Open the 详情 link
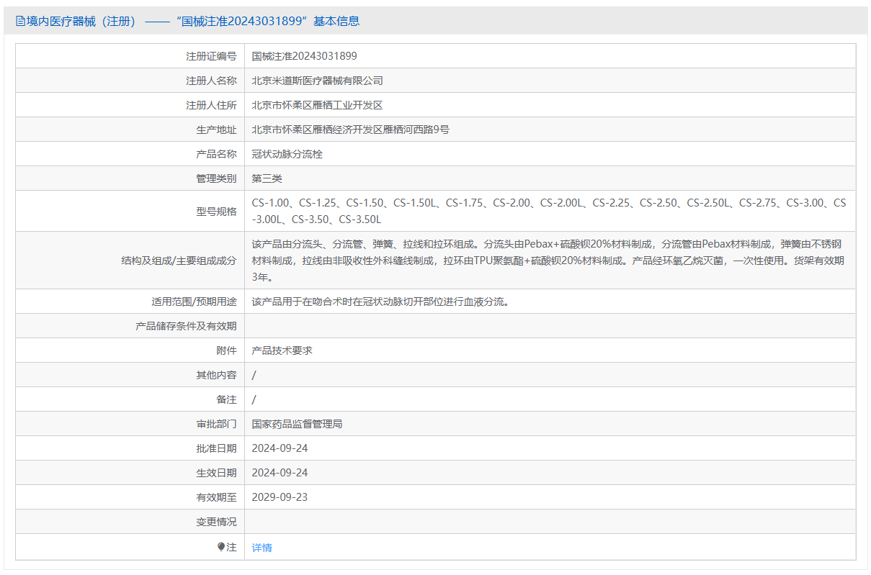871x575 pixels. click(x=262, y=548)
